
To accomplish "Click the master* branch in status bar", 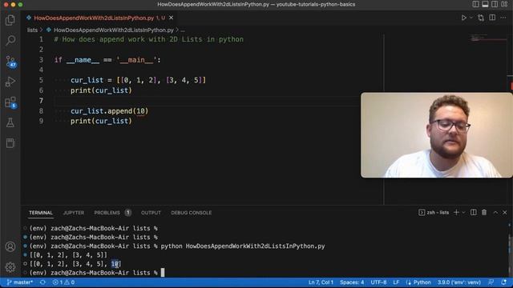I will pyautogui.click(x=19, y=282).
